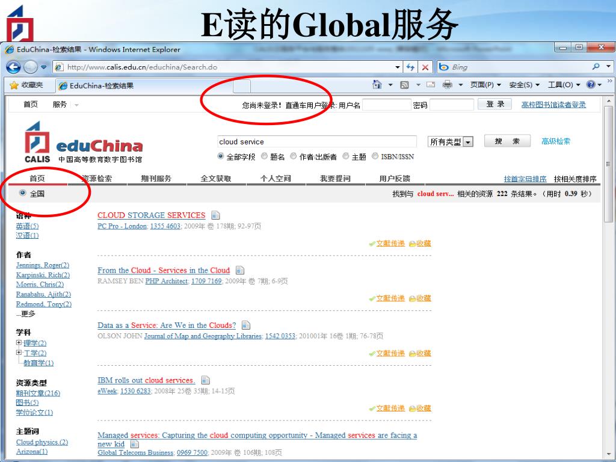Switch to the 个人空间 tab
Screen dimensions: 616x462
(x=276, y=178)
